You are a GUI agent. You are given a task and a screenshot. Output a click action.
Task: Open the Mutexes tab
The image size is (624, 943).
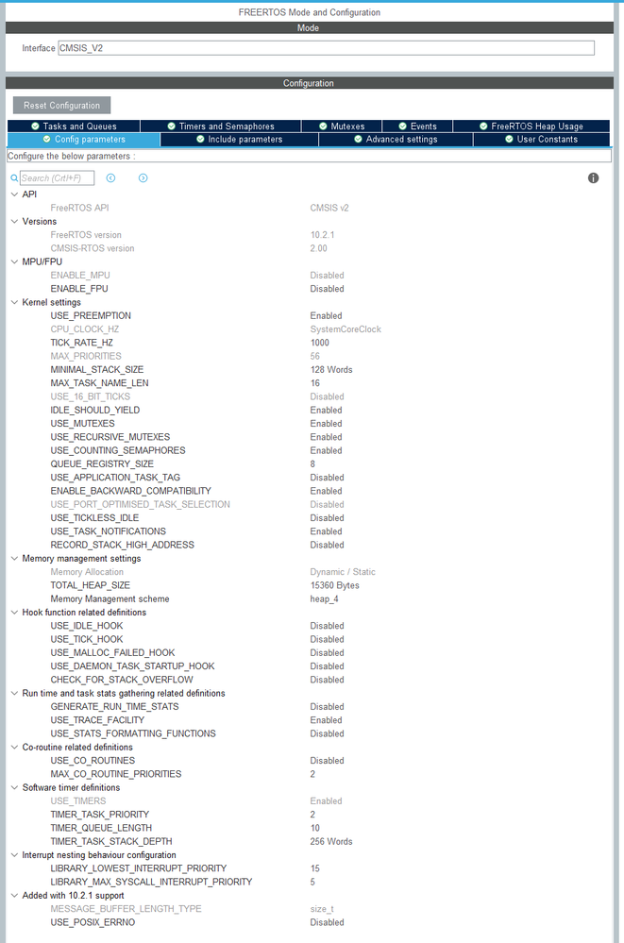(x=341, y=126)
